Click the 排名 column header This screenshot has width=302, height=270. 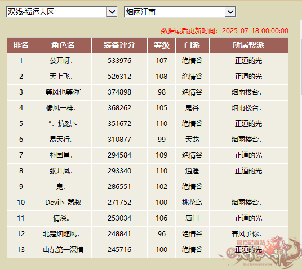21,45
